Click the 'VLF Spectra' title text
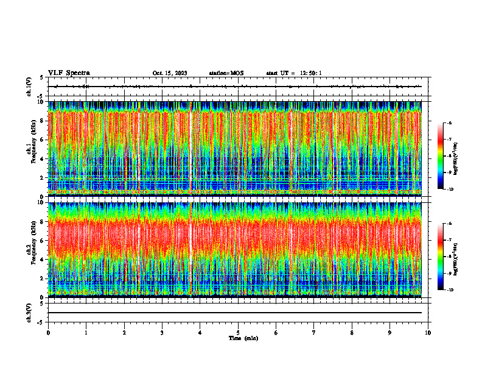 pos(69,73)
